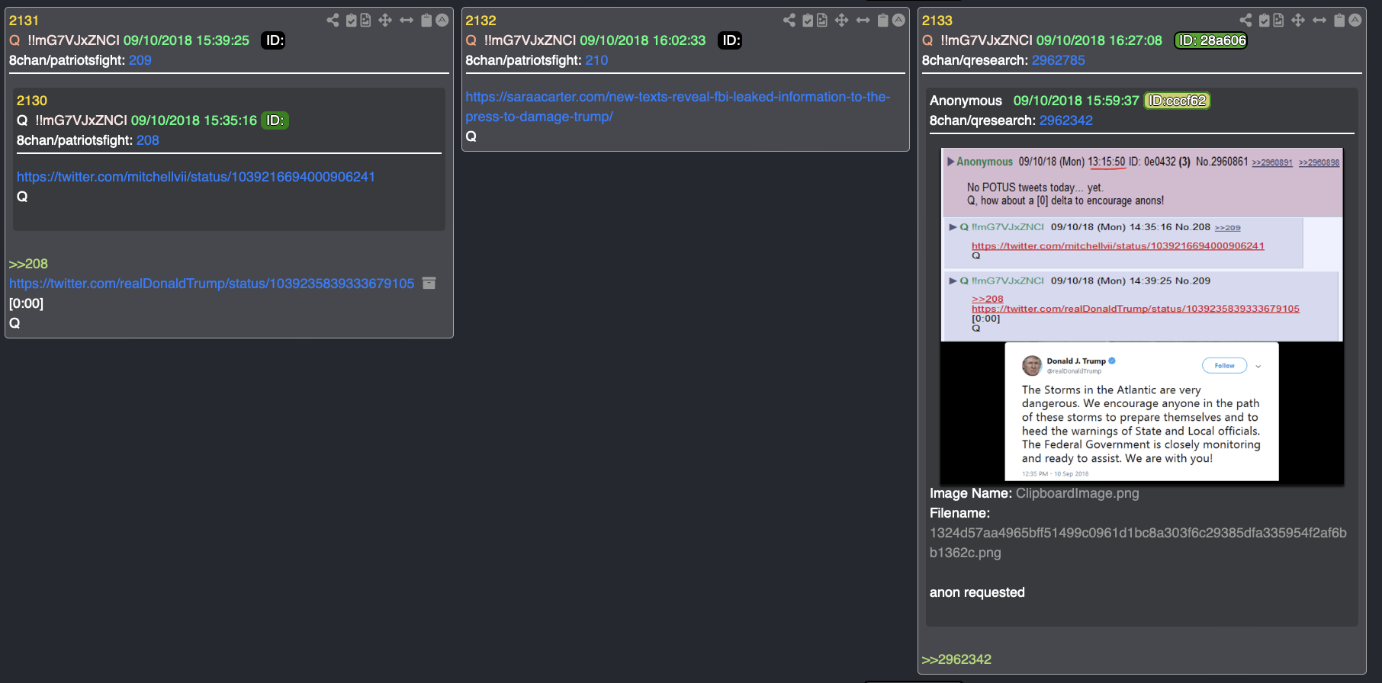1382x683 pixels.
Task: Click green ID badge on post 2130
Action: 275,120
